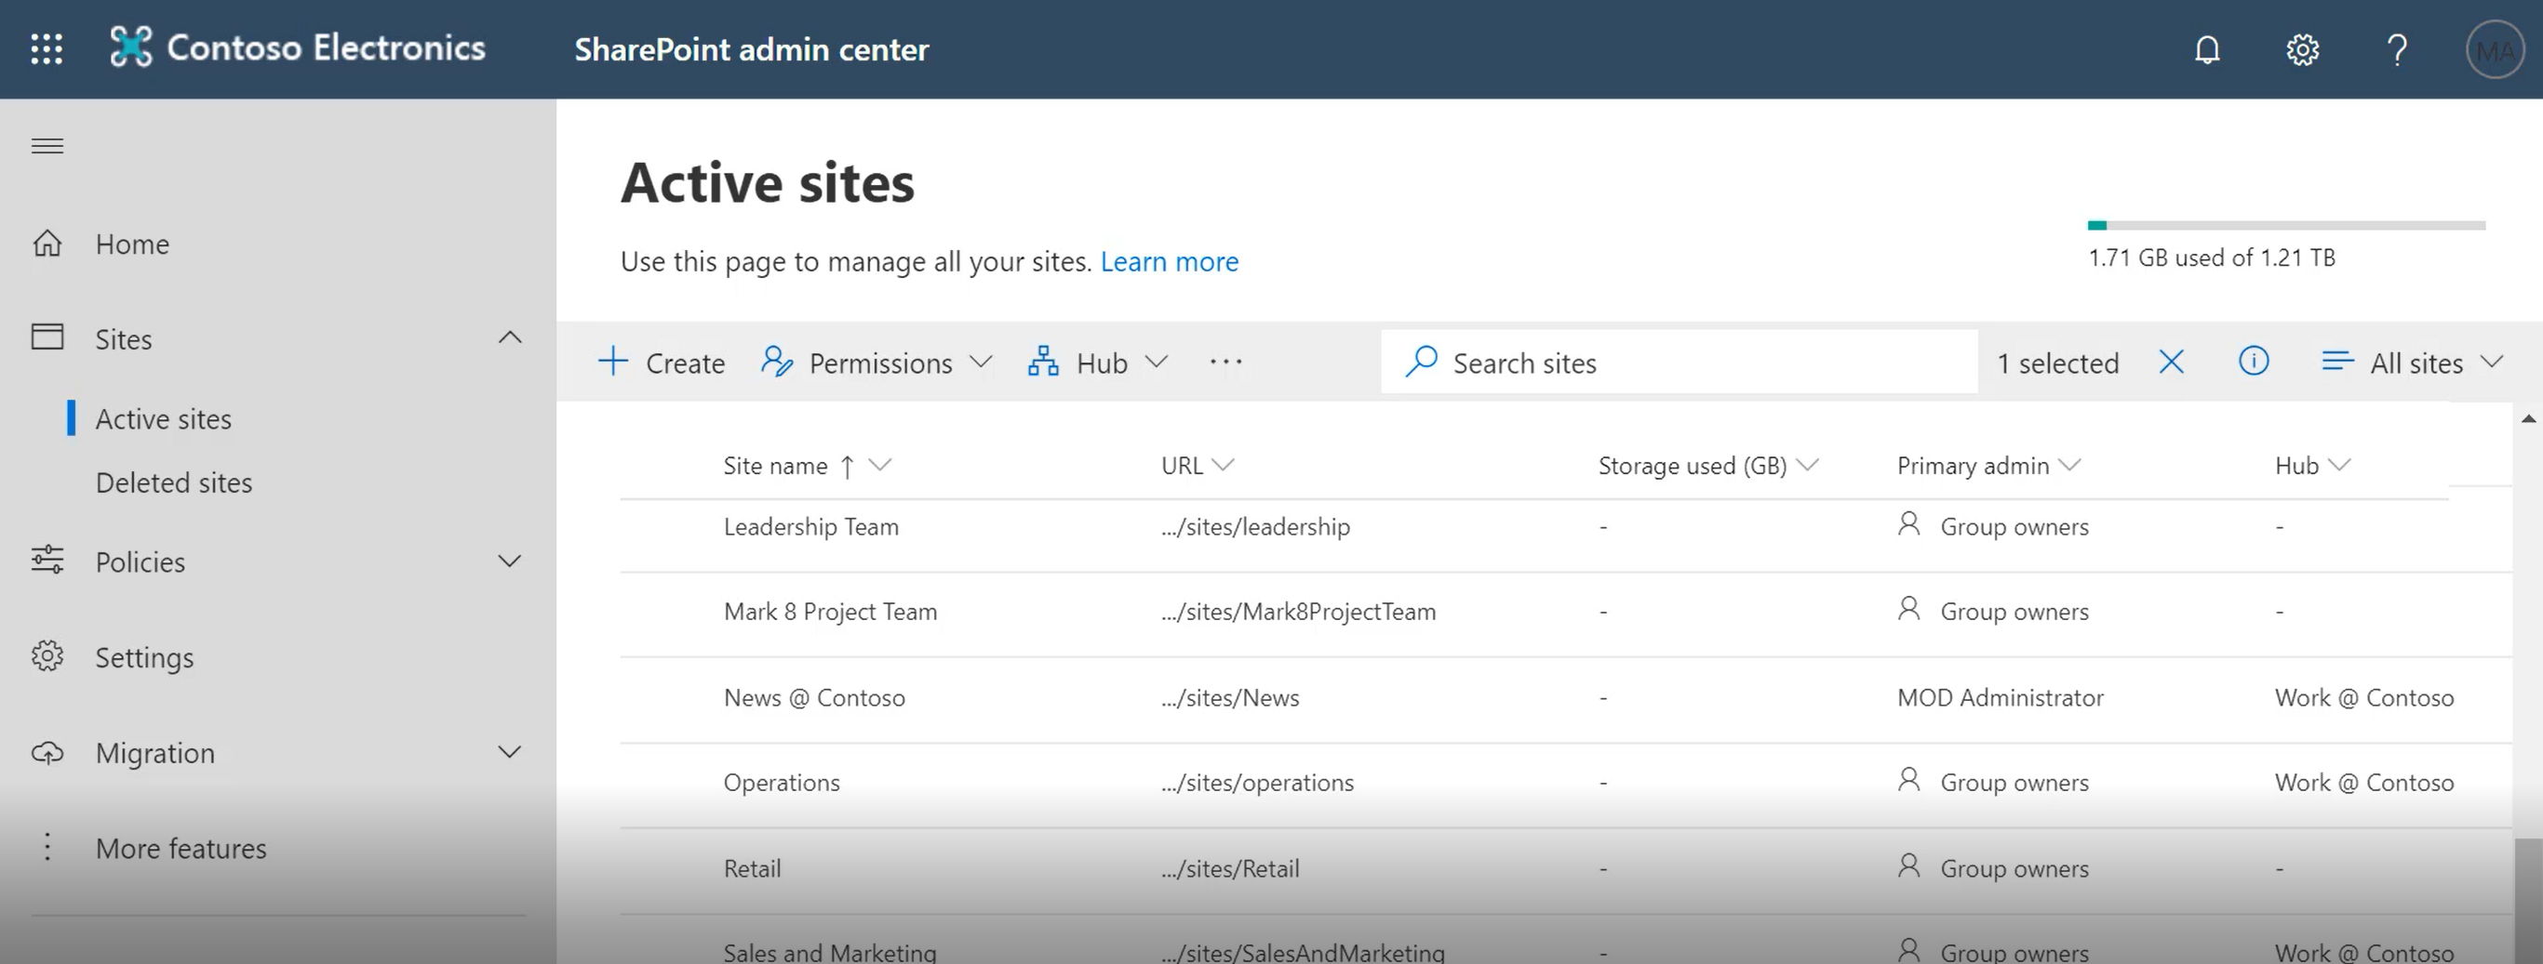Click the Hub network icon

point(1043,361)
